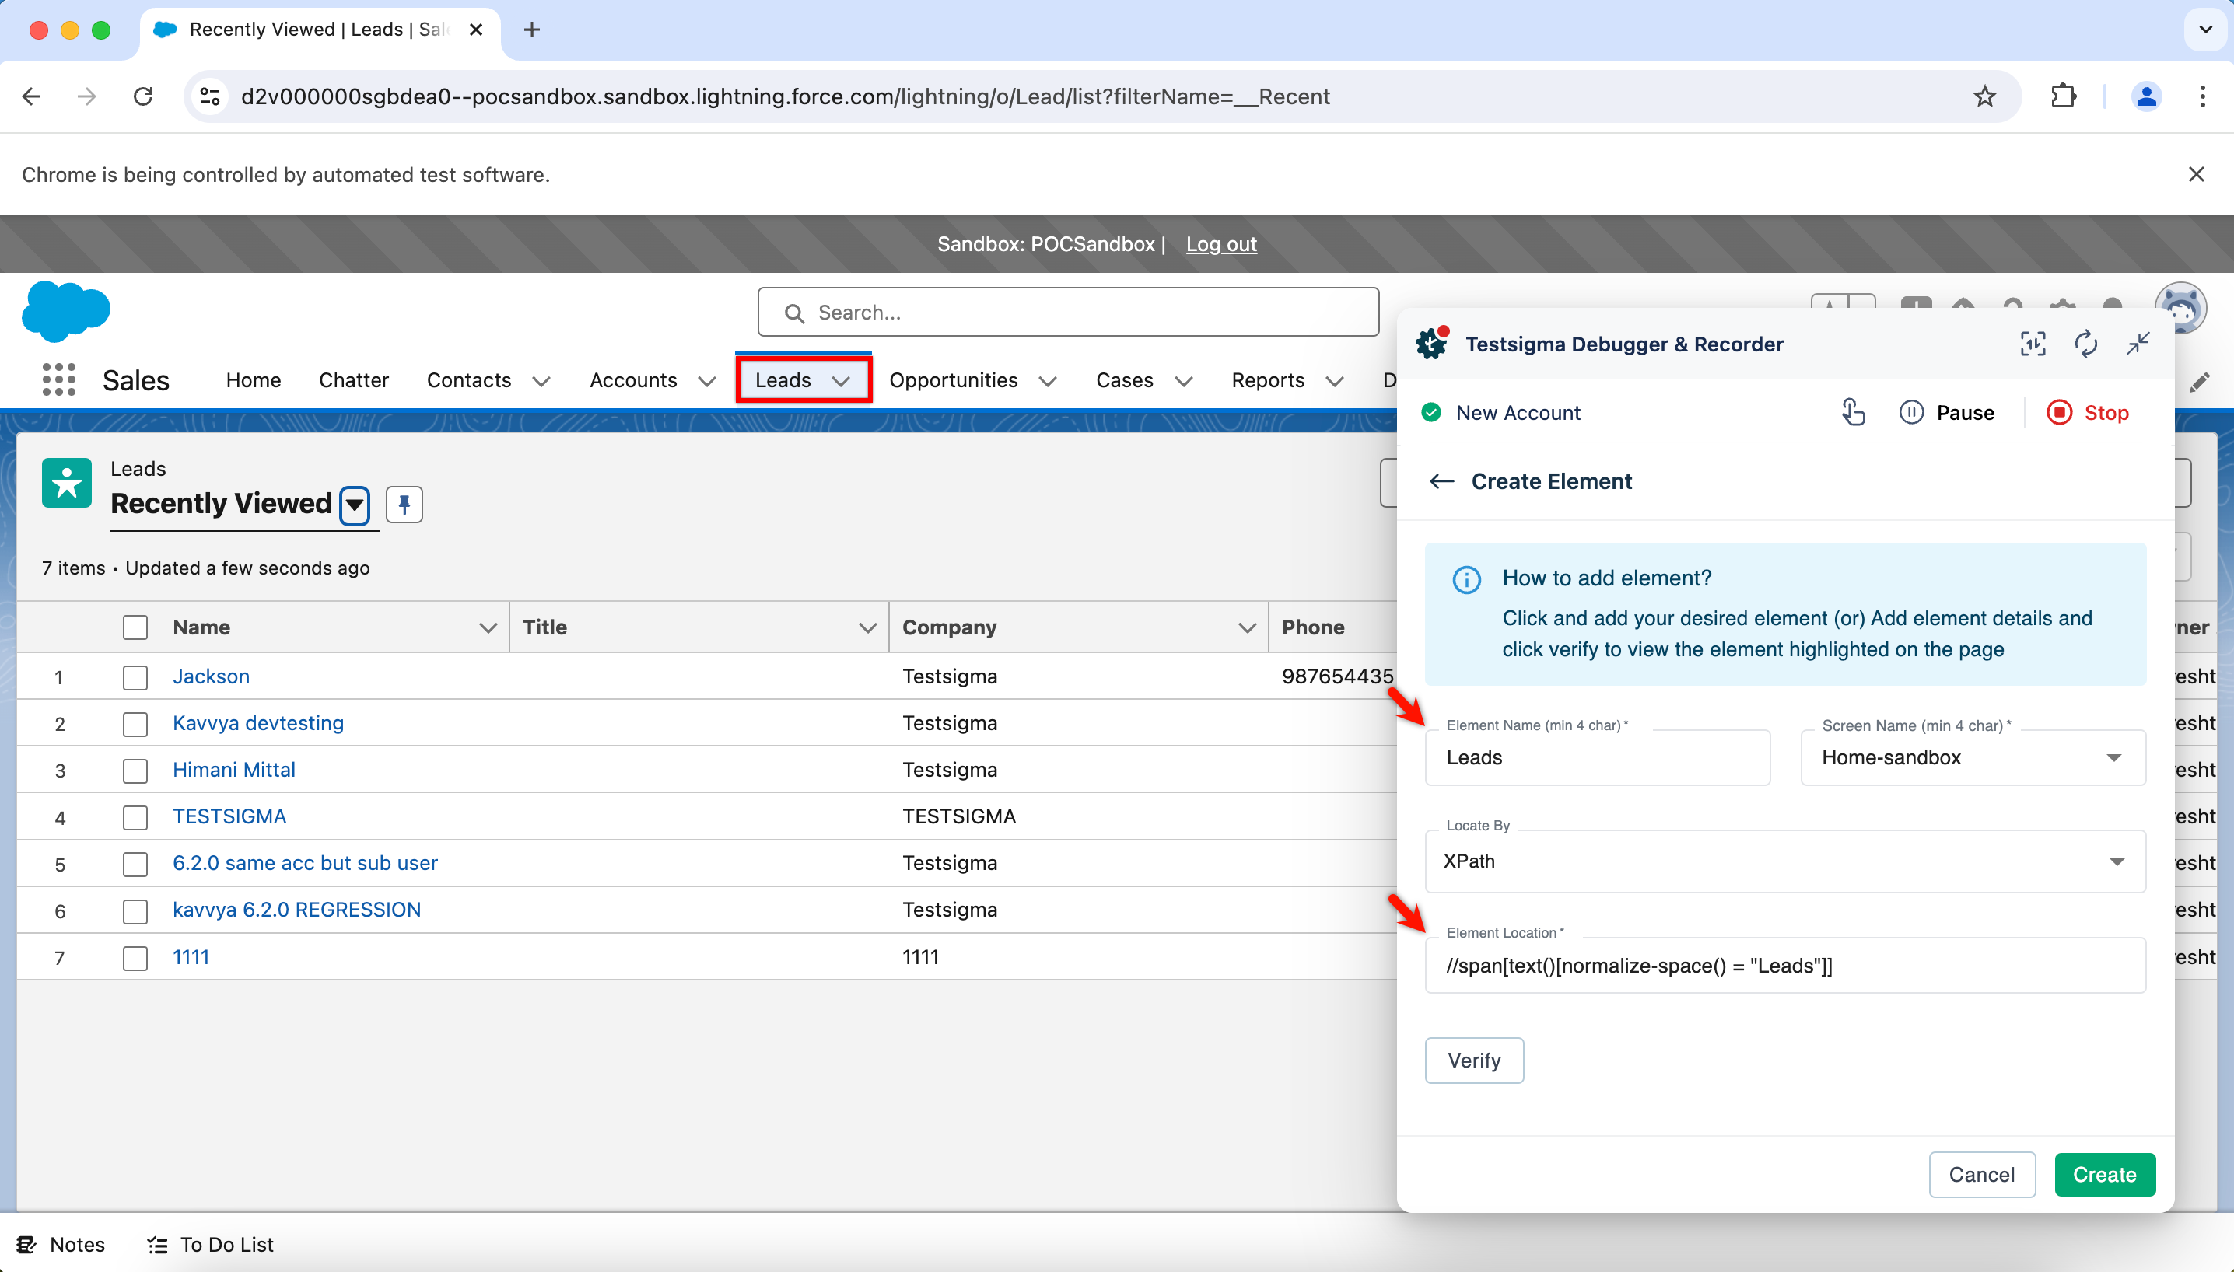Viewport: 2234px width, 1272px height.
Task: Open the Locate By XPath dropdown
Action: tap(1784, 861)
